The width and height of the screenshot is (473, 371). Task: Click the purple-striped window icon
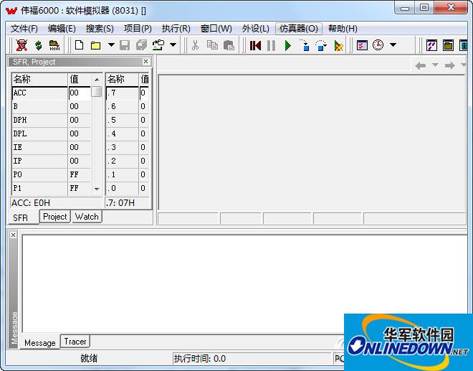click(432, 45)
